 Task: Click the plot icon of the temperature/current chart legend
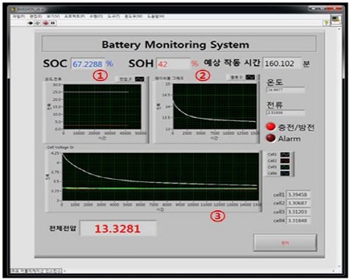point(139,79)
